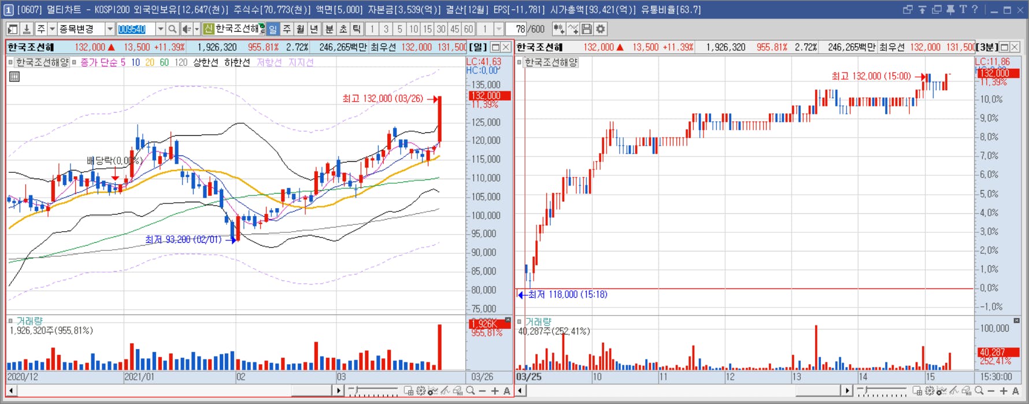Image resolution: width=1029 pixels, height=404 pixels.
Task: Click the right chart plus zoom-in icon
Action: pos(1004,391)
